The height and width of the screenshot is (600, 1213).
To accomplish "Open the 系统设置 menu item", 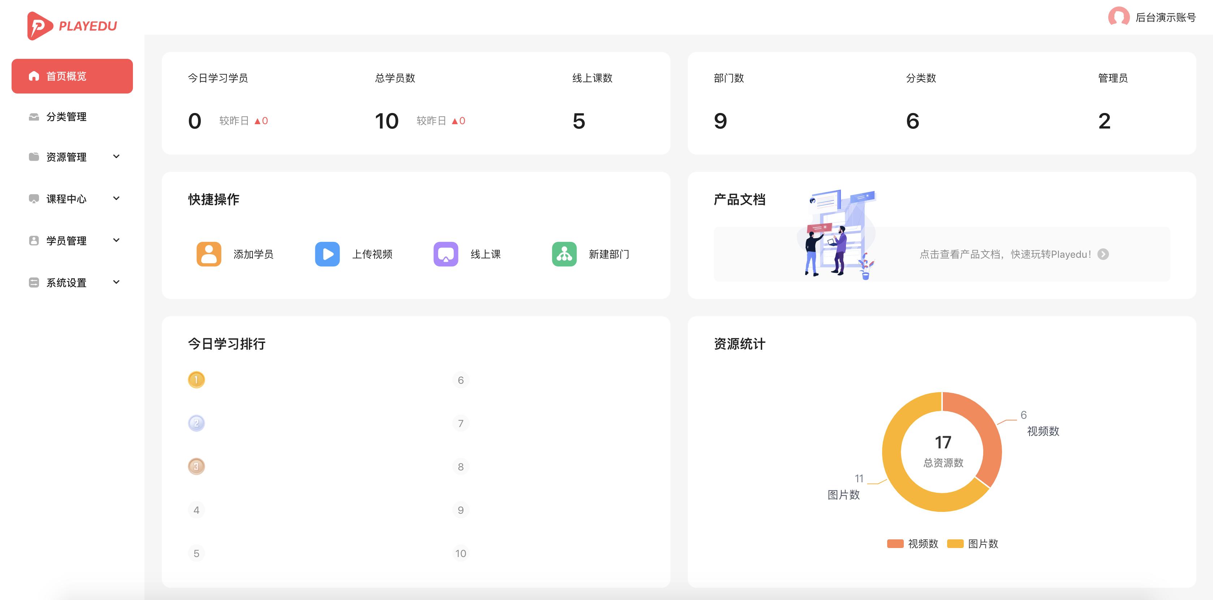I will click(66, 282).
